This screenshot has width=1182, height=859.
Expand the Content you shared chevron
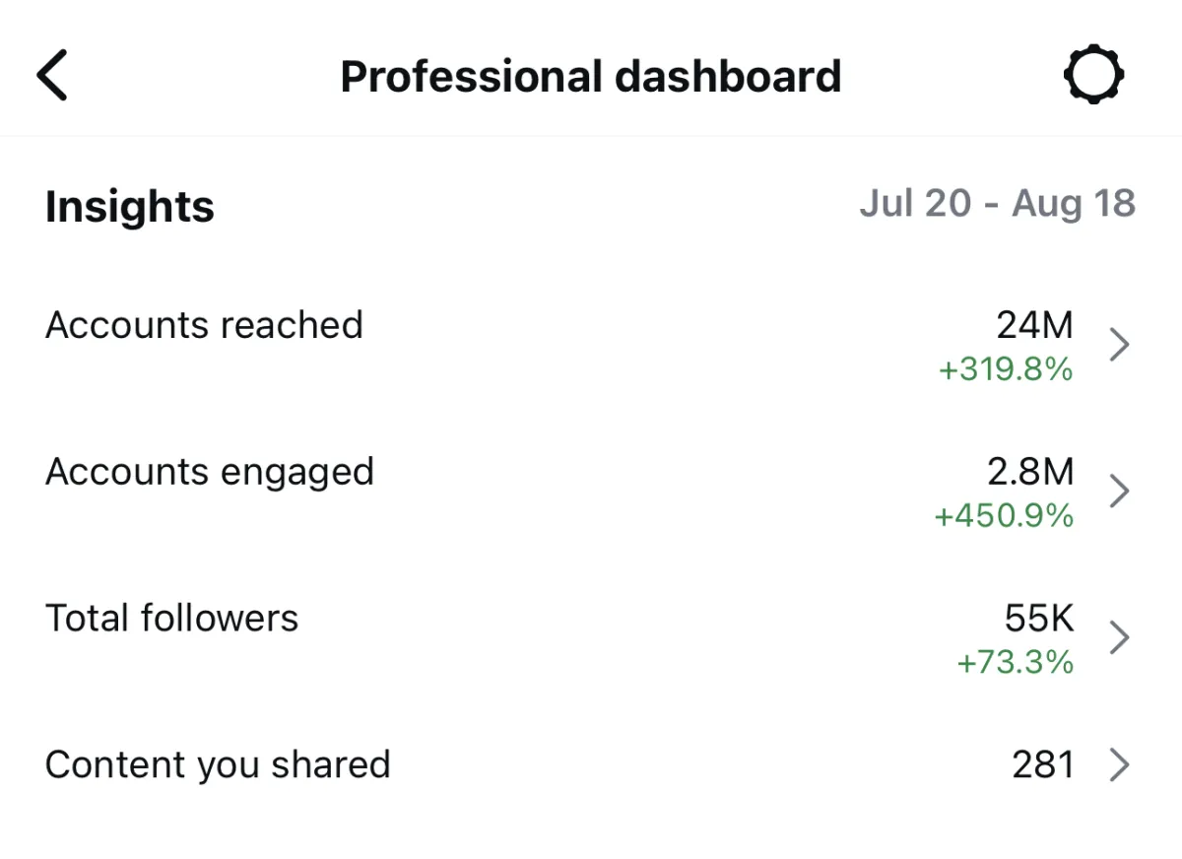point(1119,764)
